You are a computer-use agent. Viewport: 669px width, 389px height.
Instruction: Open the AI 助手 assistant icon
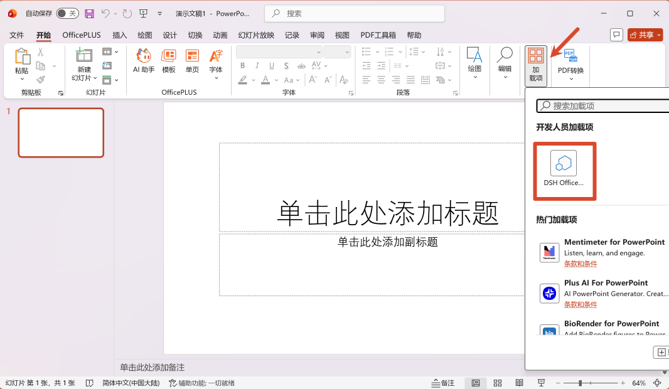(x=144, y=61)
